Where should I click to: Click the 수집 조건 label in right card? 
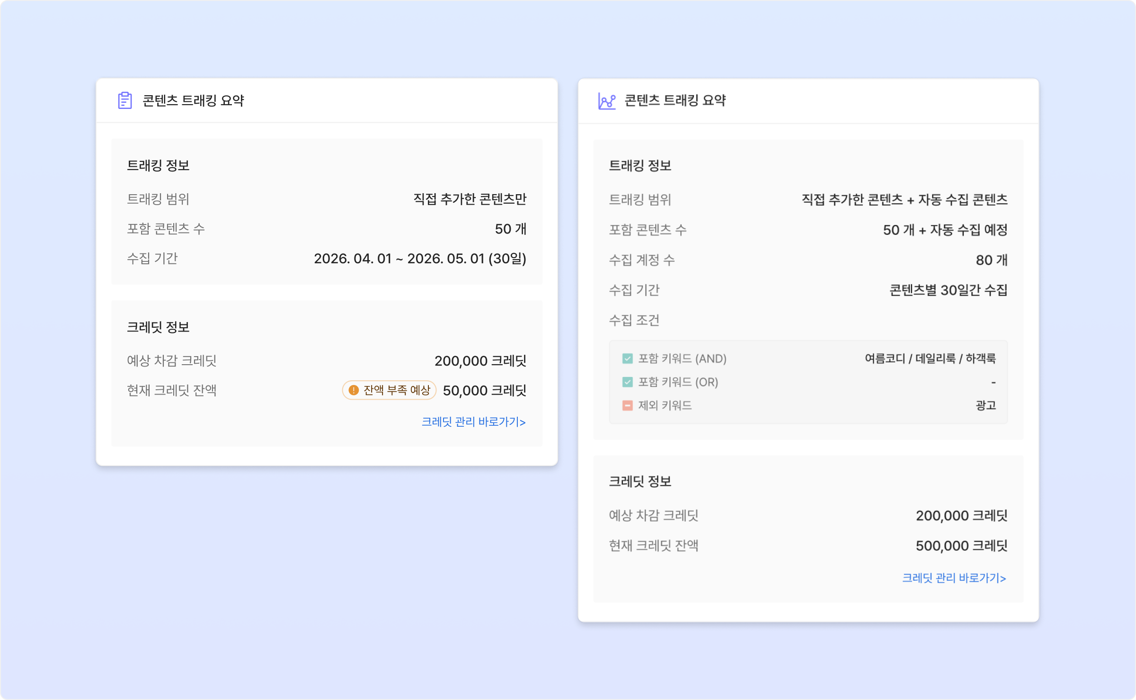click(x=634, y=320)
